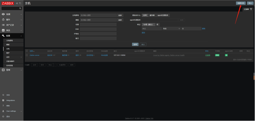The image size is (255, 121).
Task: Tick the checkbox for Zabbix server row
Action: pos(27,55)
